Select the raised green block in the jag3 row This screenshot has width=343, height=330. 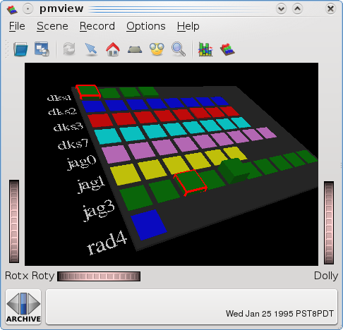coord(234,171)
